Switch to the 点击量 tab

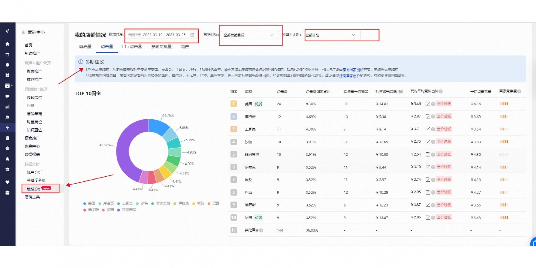click(107, 47)
